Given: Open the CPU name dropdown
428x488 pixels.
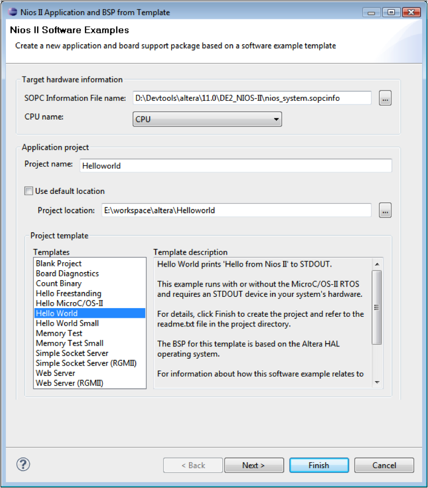Looking at the screenshot, I should click(x=207, y=119).
